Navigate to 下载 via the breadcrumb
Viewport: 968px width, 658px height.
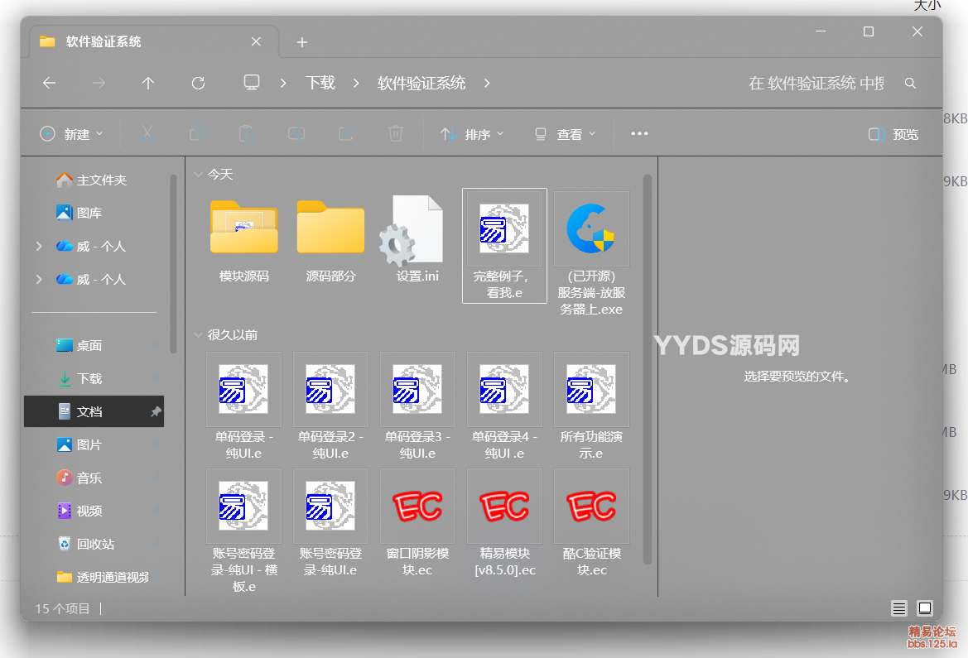pyautogui.click(x=320, y=83)
